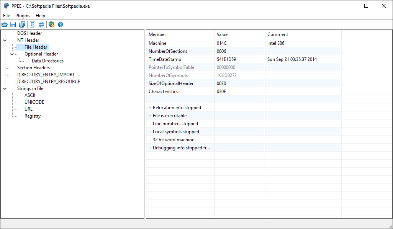This screenshot has width=393, height=229.
Task: Open the Plugins menu
Action: click(x=23, y=16)
